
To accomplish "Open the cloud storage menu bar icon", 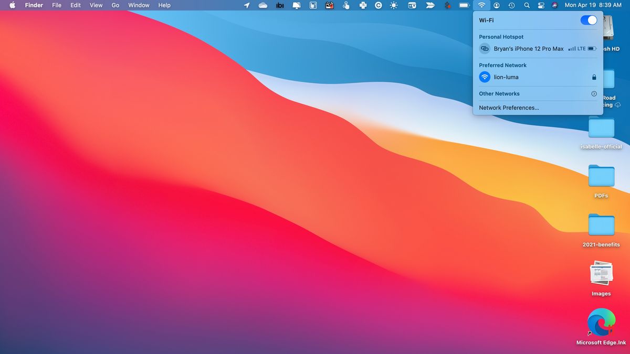I will point(262,5).
